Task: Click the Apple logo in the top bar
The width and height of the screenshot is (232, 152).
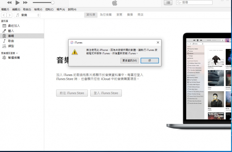Action: (x=115, y=3)
